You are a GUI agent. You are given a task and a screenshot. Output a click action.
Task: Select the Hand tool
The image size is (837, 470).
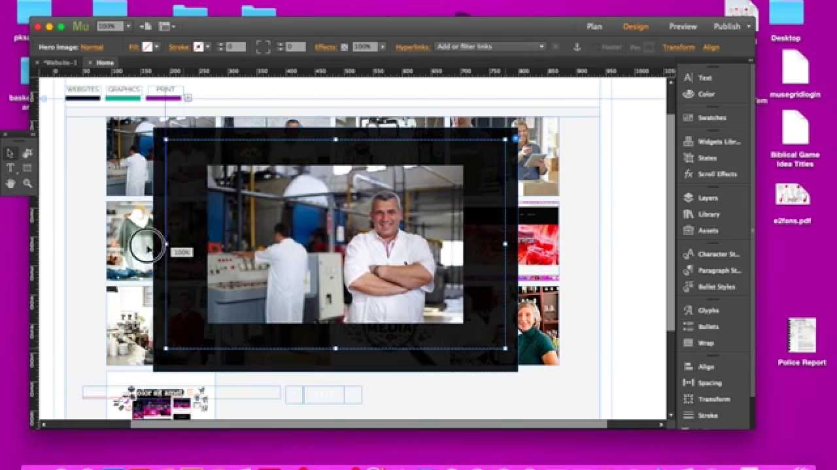(10, 184)
